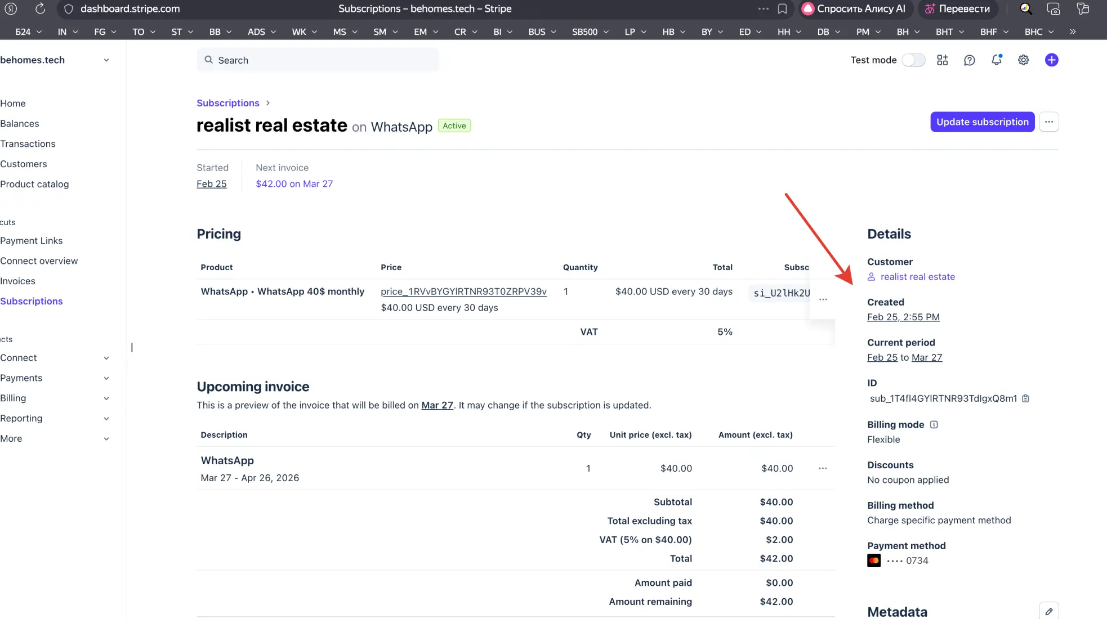Open the notifications bell
The height and width of the screenshot is (619, 1107).
click(x=996, y=60)
